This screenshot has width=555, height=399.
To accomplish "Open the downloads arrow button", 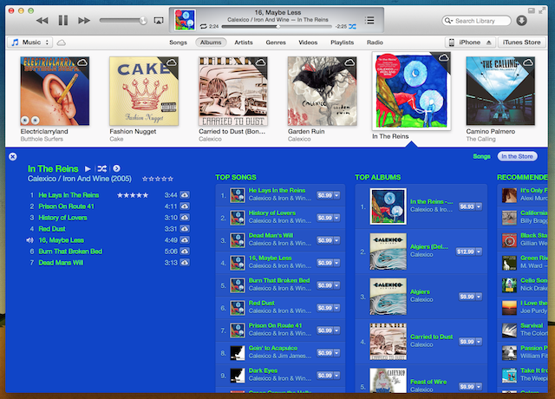I will (521, 20).
